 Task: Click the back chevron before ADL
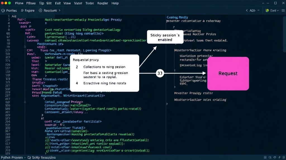coord(247,11)
